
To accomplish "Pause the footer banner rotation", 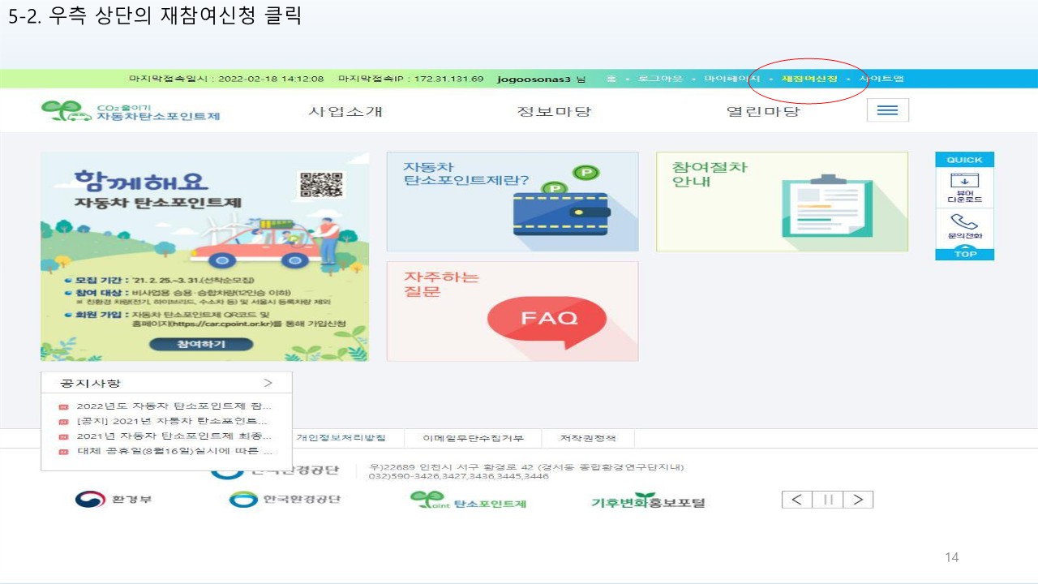I will pyautogui.click(x=828, y=500).
